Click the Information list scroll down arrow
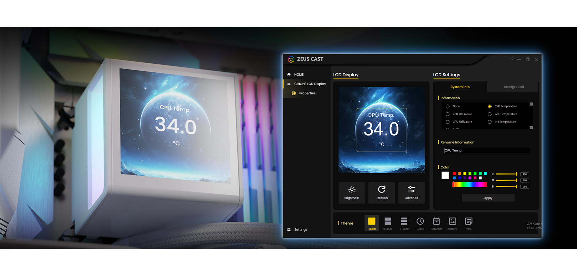 531,127
